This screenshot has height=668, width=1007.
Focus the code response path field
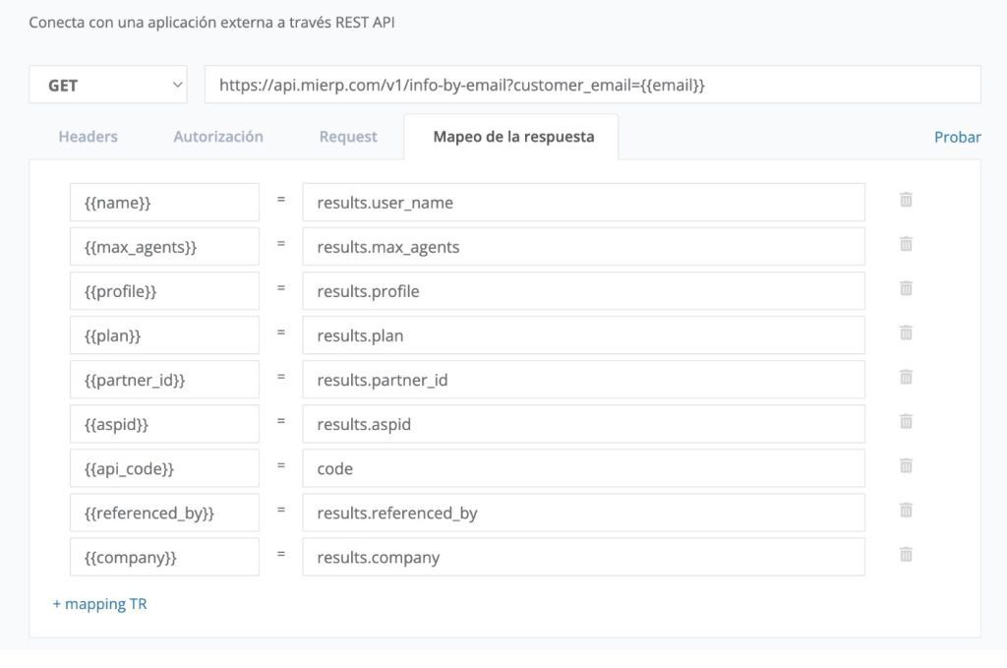tap(583, 468)
